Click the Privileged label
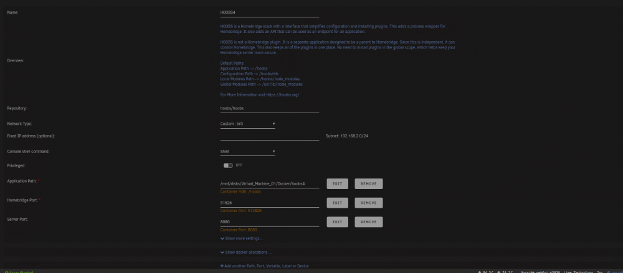The height and width of the screenshot is (273, 623). (x=16, y=165)
